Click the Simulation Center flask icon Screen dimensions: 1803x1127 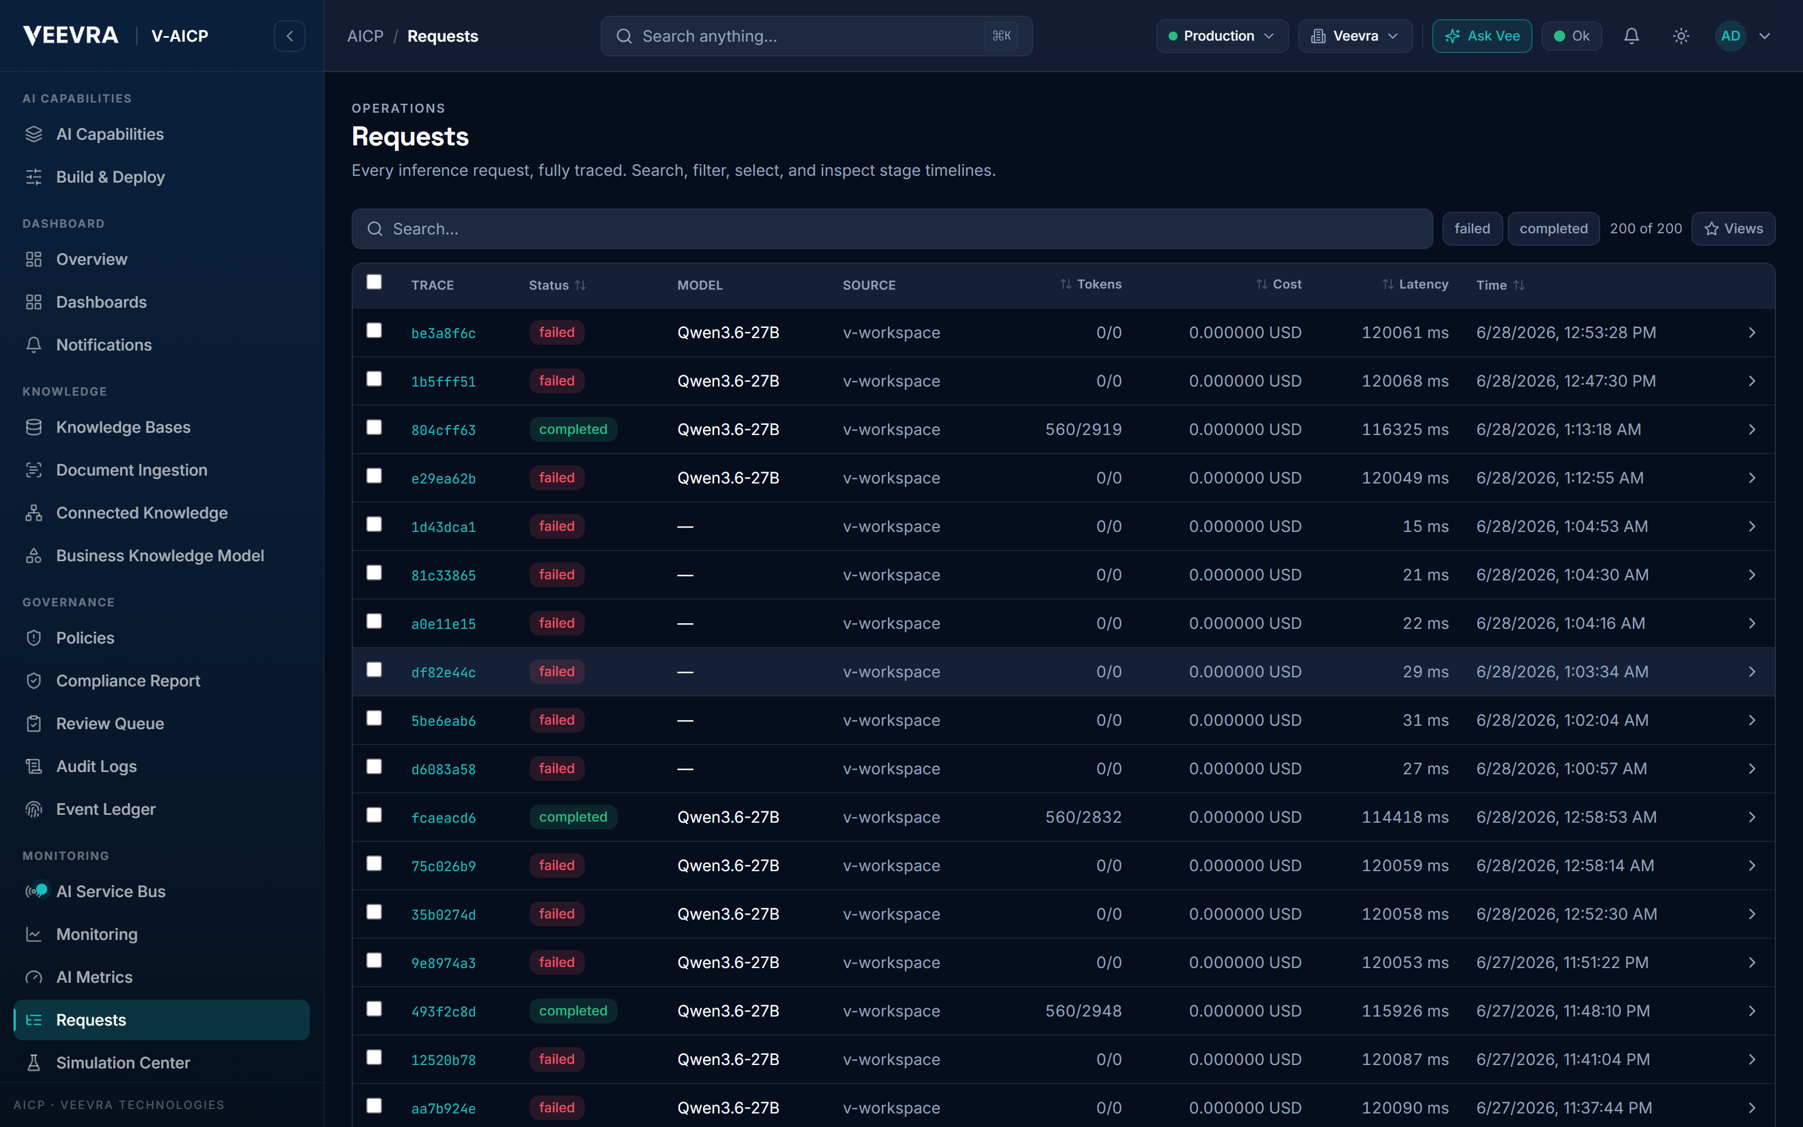(x=34, y=1062)
